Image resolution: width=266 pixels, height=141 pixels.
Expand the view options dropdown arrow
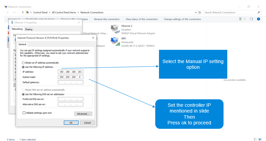coord(245,19)
